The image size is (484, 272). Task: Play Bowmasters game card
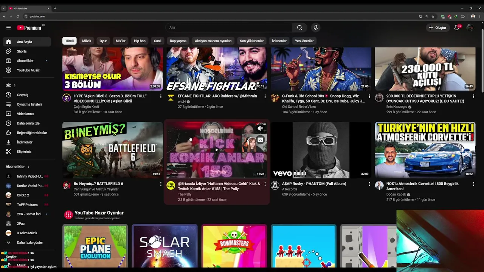pyautogui.click(x=234, y=246)
